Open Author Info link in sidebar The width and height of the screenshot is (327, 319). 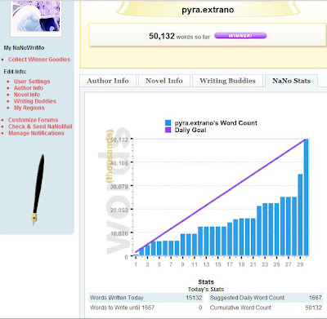point(29,88)
